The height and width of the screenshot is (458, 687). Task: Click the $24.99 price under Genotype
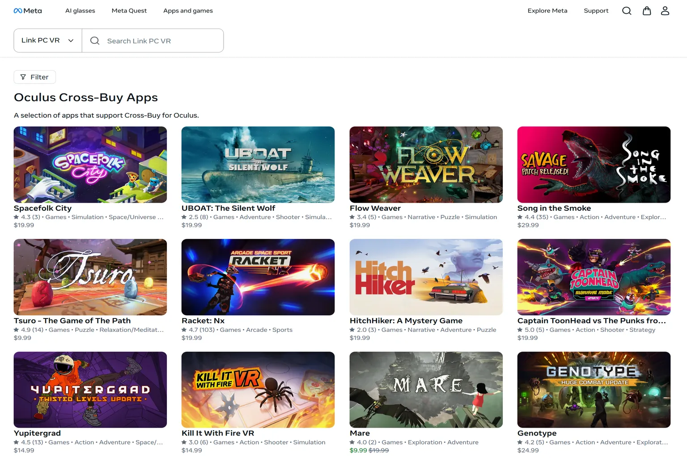tap(528, 450)
